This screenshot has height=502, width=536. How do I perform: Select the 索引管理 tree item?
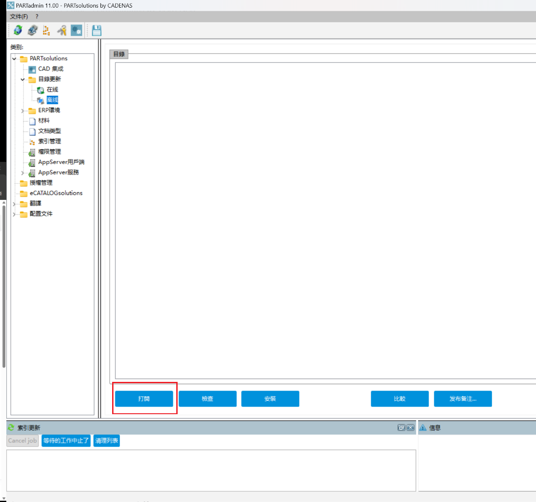tap(50, 141)
